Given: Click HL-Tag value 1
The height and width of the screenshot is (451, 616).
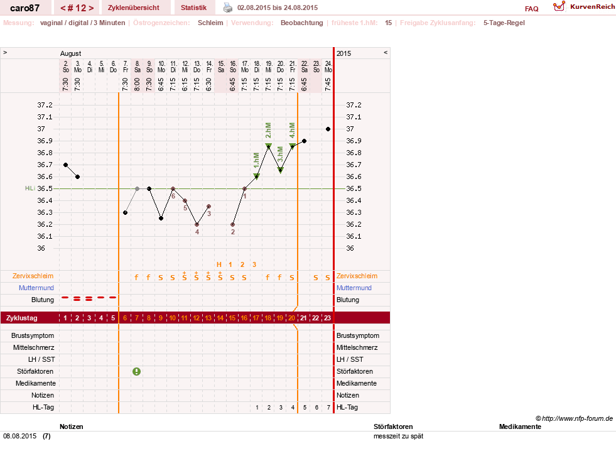Looking at the screenshot, I should coord(257,408).
